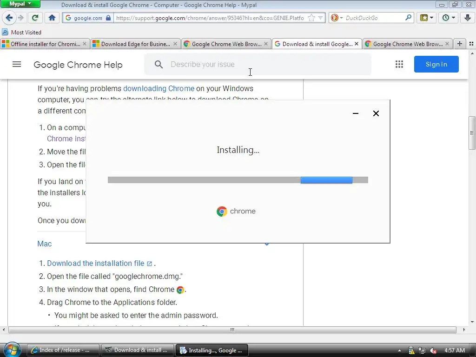
Task: Open the bookmarks menu toolbar button
Action: point(426,18)
